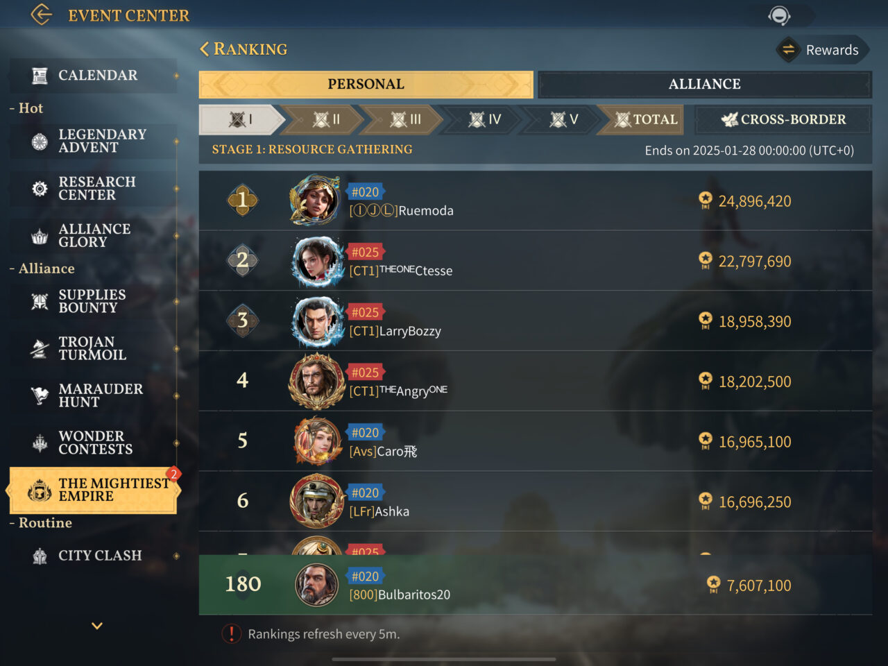This screenshot has height=666, width=888.
Task: Open City Clash from the sidebar
Action: coord(93,556)
